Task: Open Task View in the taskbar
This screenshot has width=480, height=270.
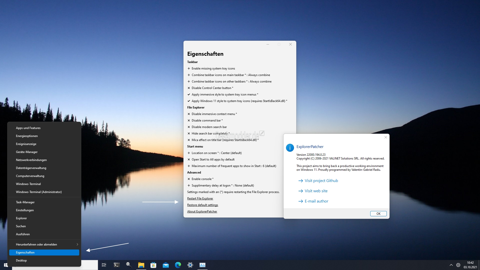Action: pyautogui.click(x=104, y=265)
